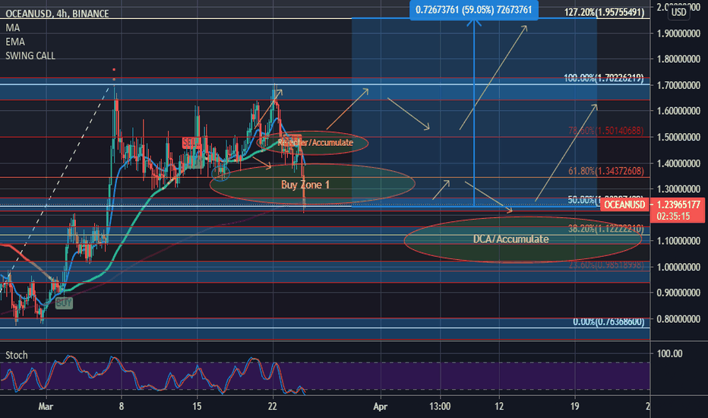
Task: Click the green BUY signal label
Action: (x=64, y=302)
